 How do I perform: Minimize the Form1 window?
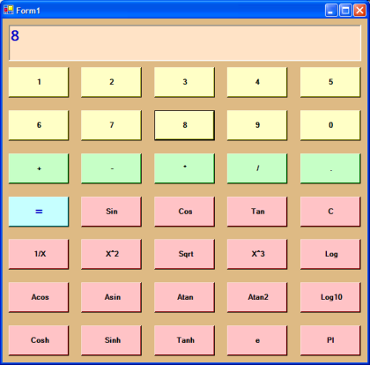[x=331, y=11]
